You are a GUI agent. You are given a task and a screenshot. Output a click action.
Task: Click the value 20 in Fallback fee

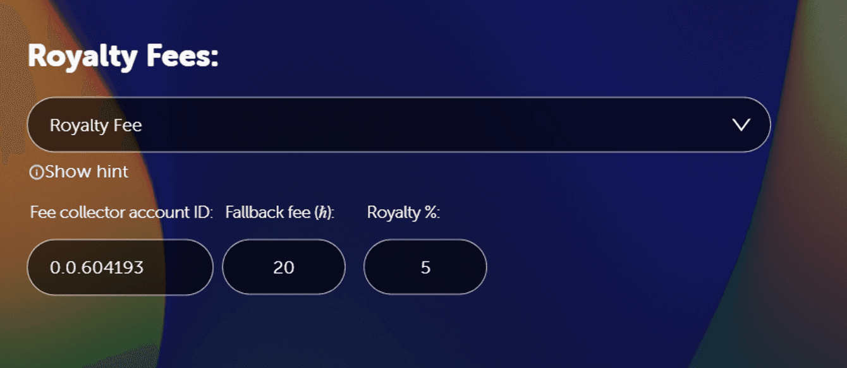click(284, 268)
